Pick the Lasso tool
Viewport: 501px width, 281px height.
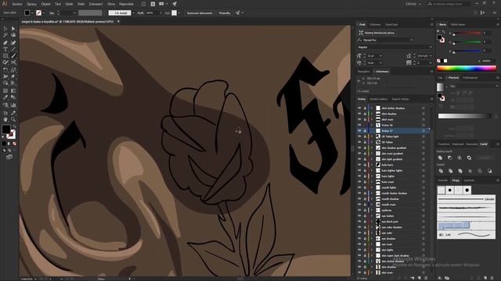point(13,35)
